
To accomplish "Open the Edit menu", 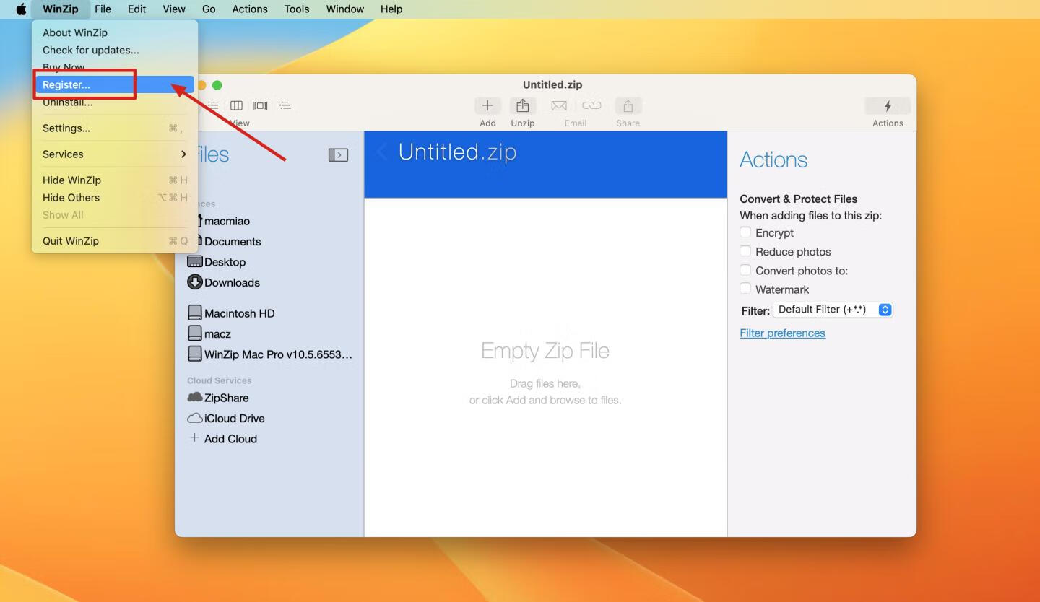I will pos(136,9).
